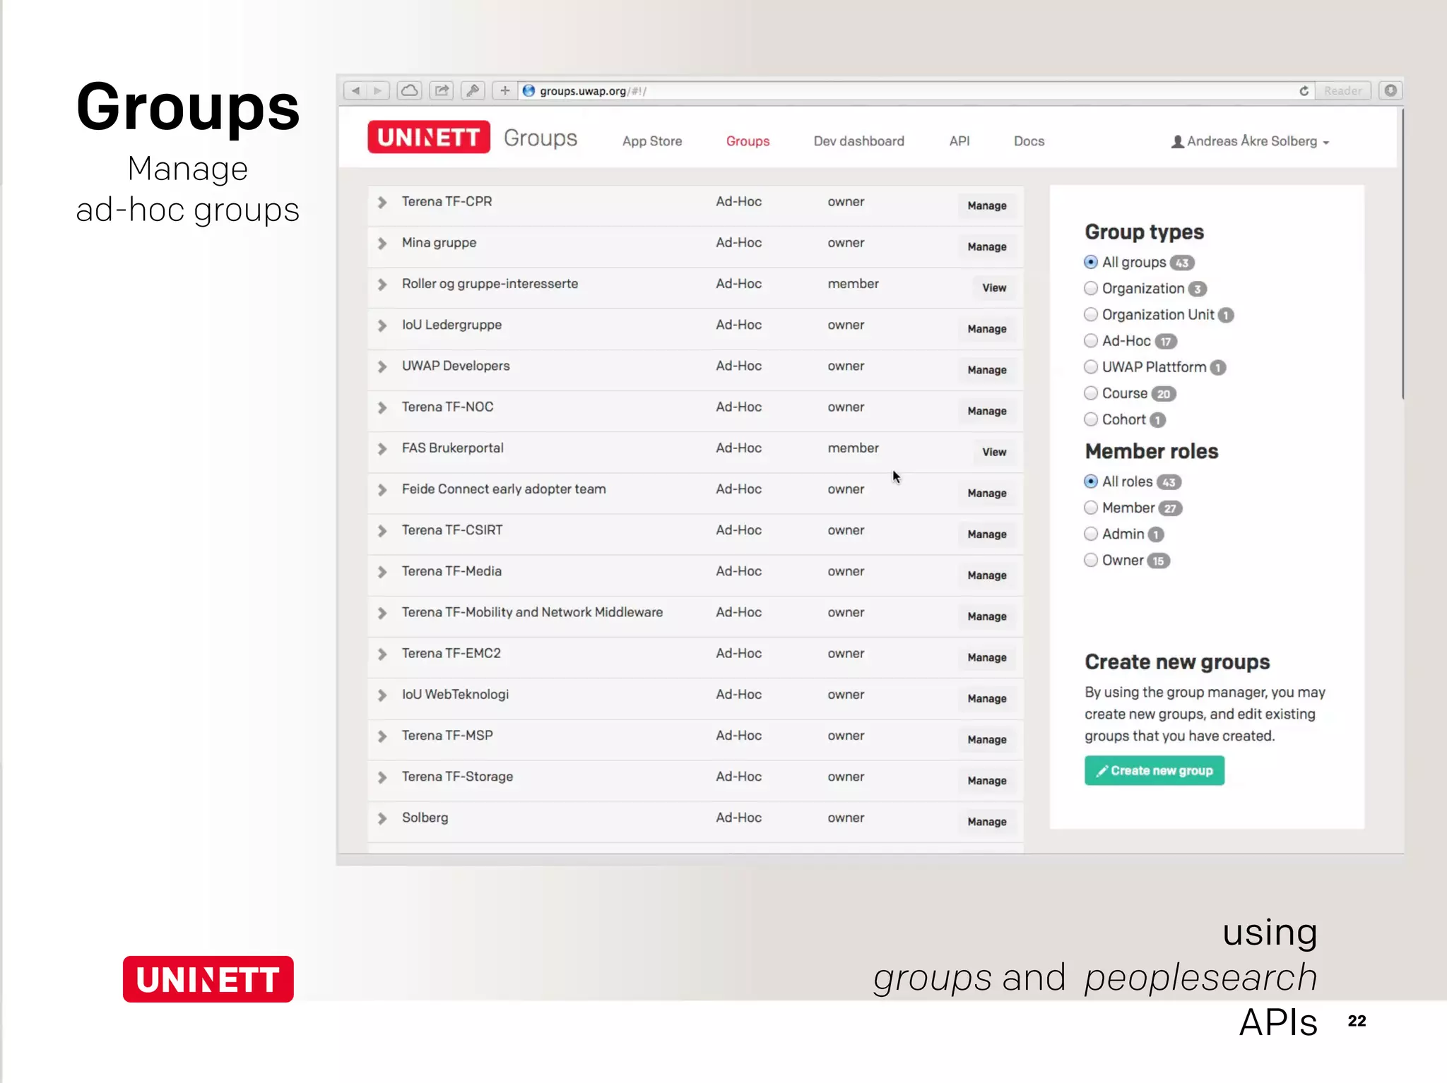This screenshot has width=1447, height=1083.
Task: Expand the Roller og gruppe-interesserte row
Action: point(382,285)
